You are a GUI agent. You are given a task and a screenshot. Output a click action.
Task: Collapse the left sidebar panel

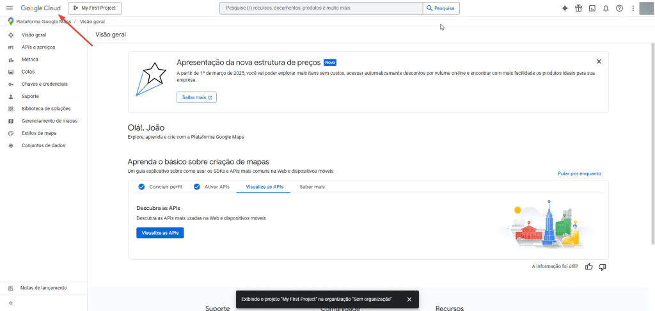(10, 303)
